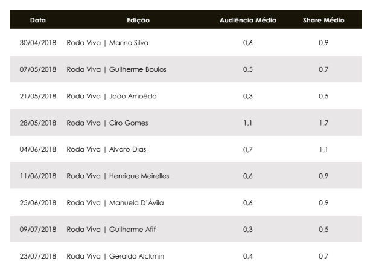This screenshot has width=373, height=273.
Task: Select the Guilherme Afif edition cell
Action: (x=111, y=229)
